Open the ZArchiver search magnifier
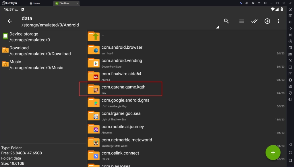The height and width of the screenshot is (167, 294). pos(226,21)
